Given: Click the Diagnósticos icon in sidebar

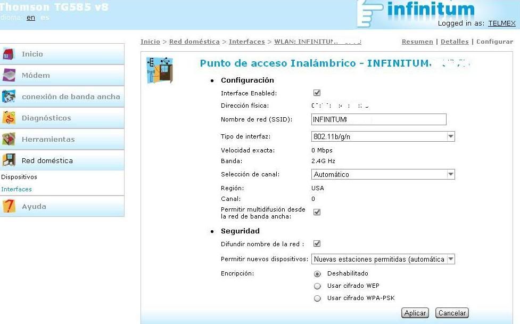Looking at the screenshot, I should pyautogui.click(x=9, y=118).
